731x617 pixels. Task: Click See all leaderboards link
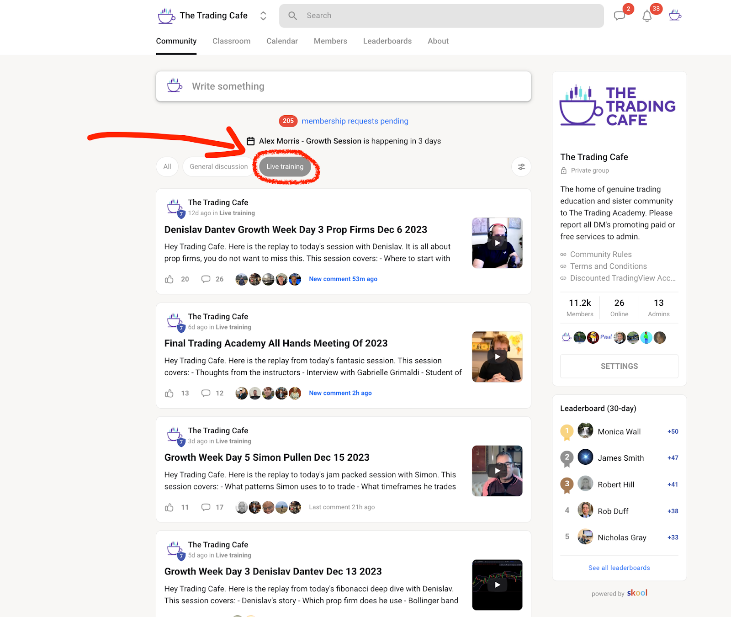coord(619,568)
